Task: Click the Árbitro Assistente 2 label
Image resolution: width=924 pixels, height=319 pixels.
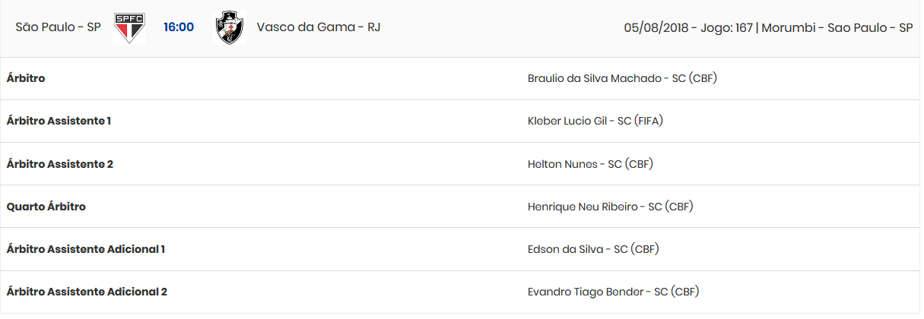Action: 59,163
